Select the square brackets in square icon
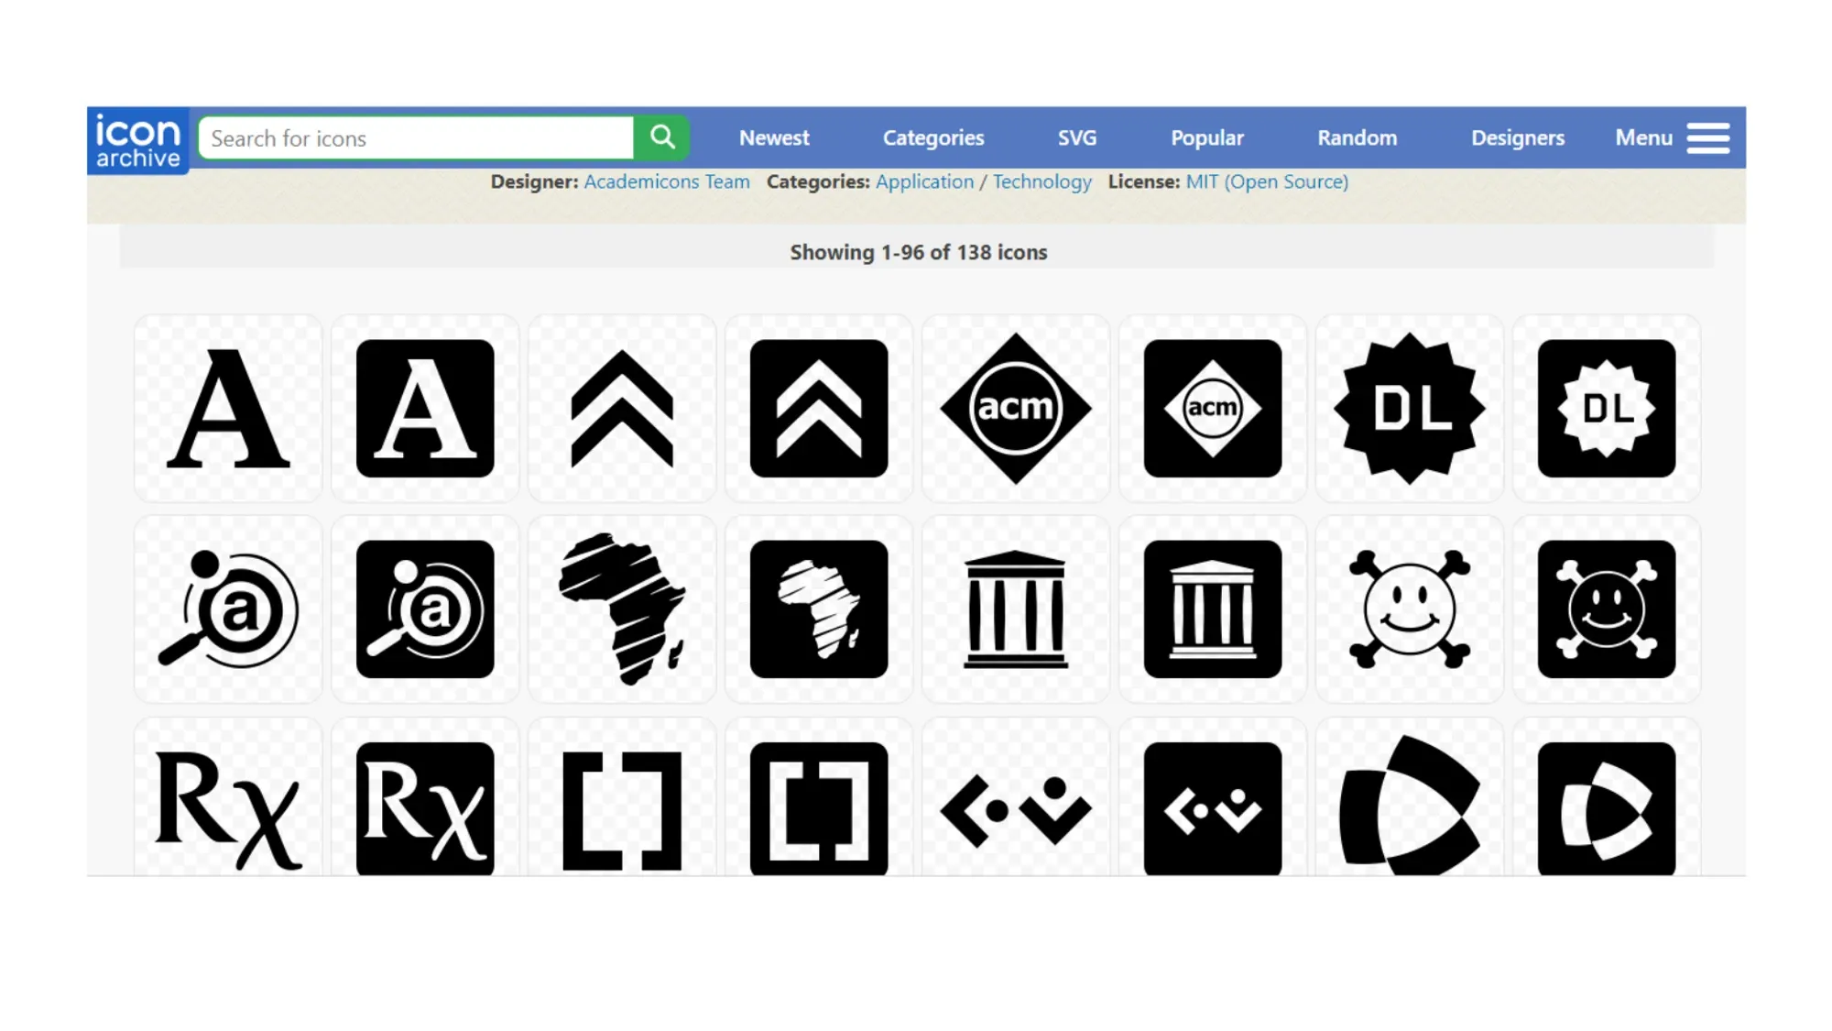 [x=819, y=808]
